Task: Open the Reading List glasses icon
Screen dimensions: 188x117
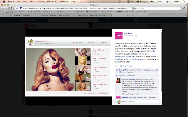Action: pos(3,12)
